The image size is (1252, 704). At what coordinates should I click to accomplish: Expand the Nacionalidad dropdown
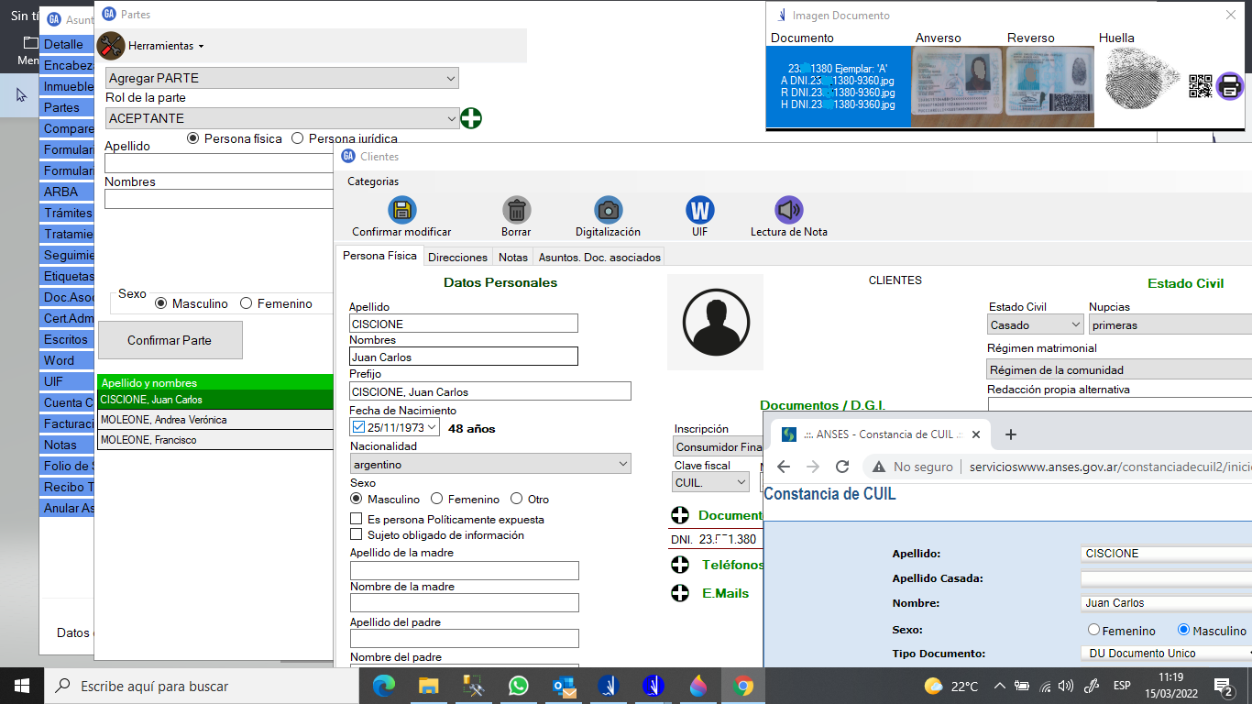tap(622, 465)
